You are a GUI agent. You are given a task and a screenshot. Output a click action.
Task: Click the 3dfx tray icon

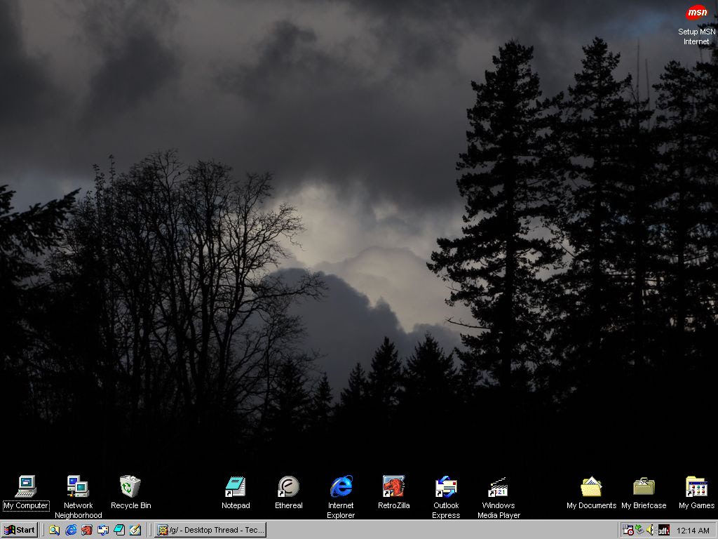point(663,531)
